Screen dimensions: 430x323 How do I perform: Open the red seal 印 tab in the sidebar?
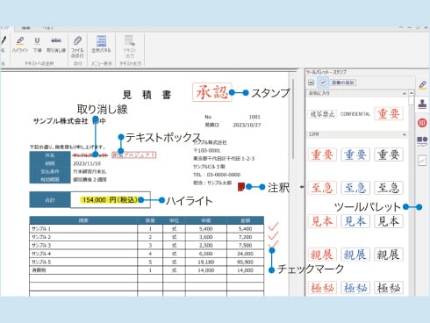tap(422, 123)
